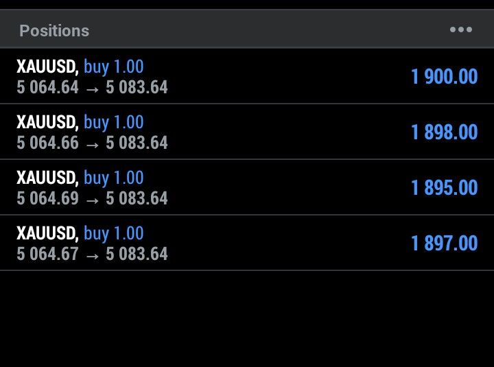Click open price 5 064.64
The image size is (494, 367).
[x=47, y=87]
